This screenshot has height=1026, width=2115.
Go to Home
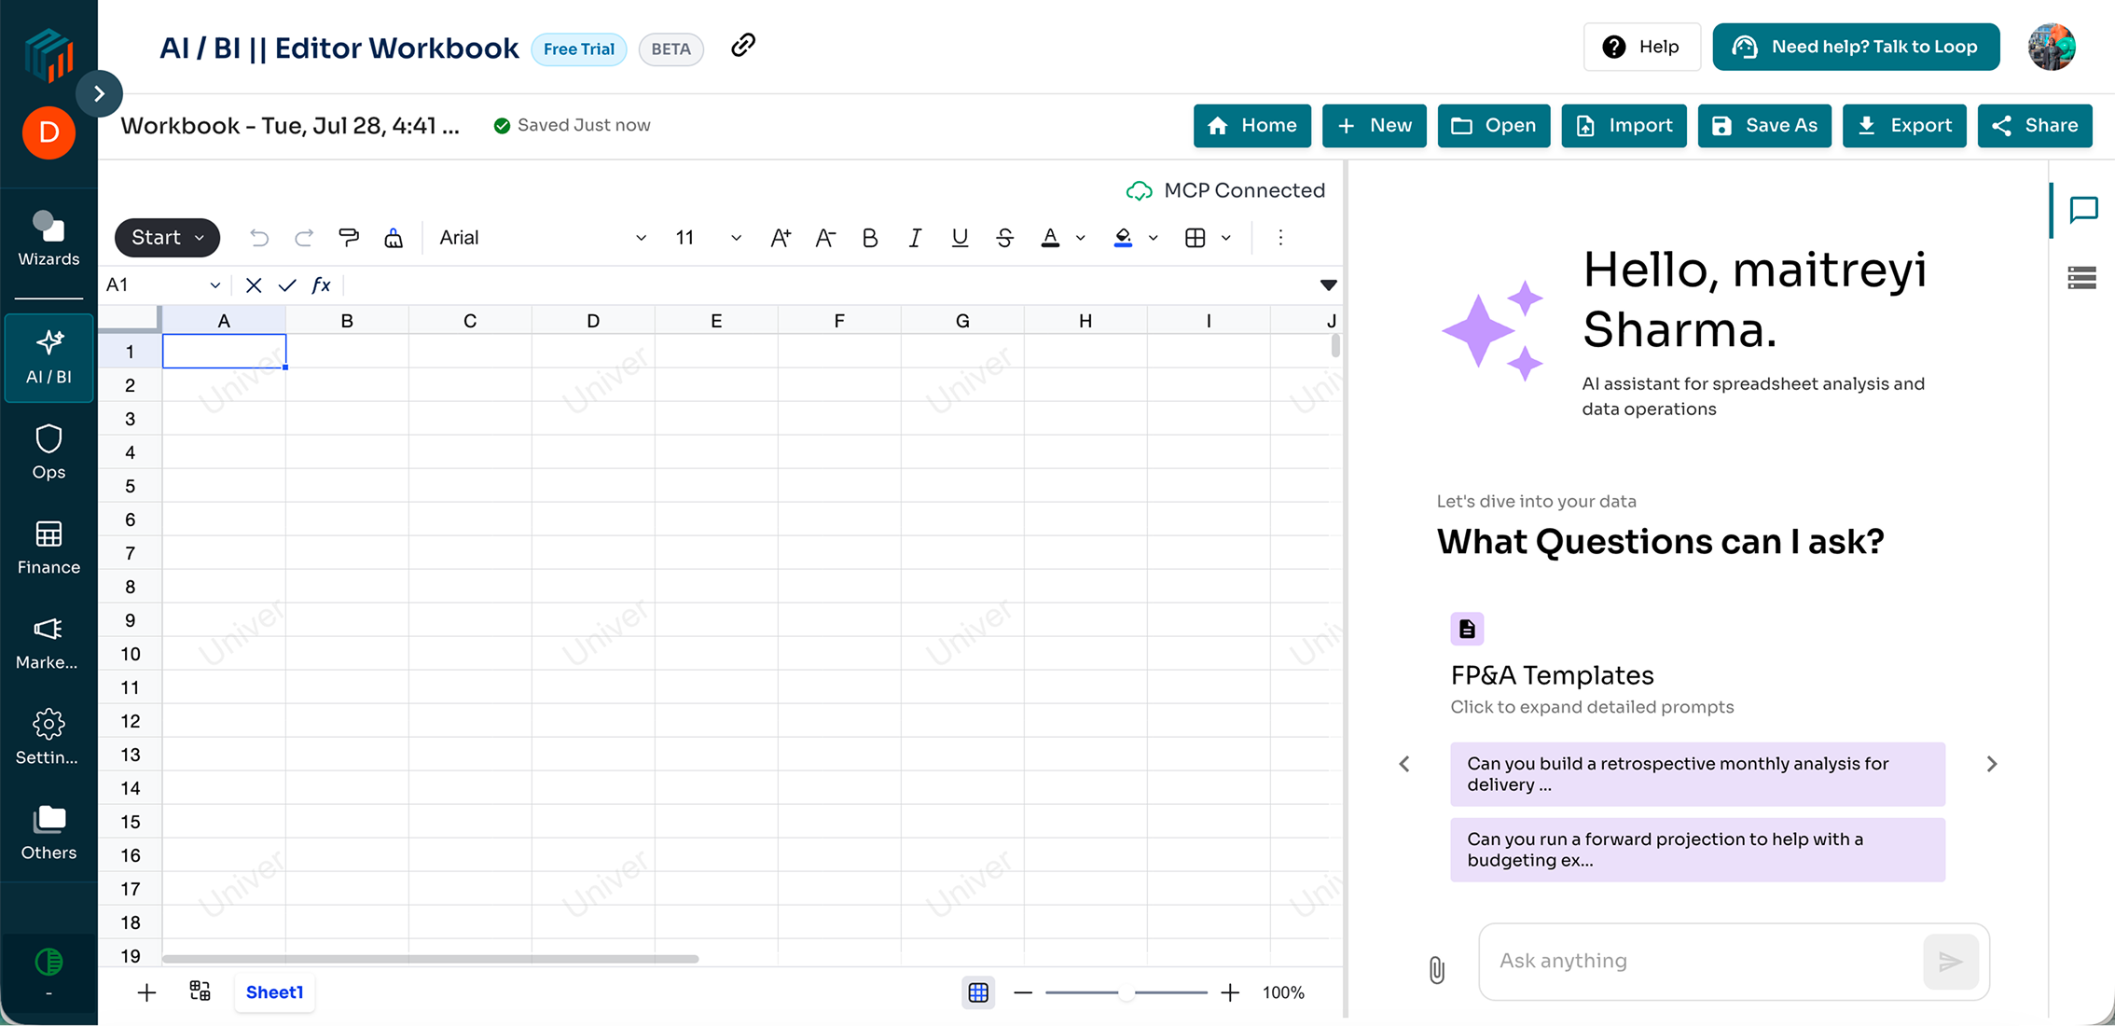point(1252,126)
